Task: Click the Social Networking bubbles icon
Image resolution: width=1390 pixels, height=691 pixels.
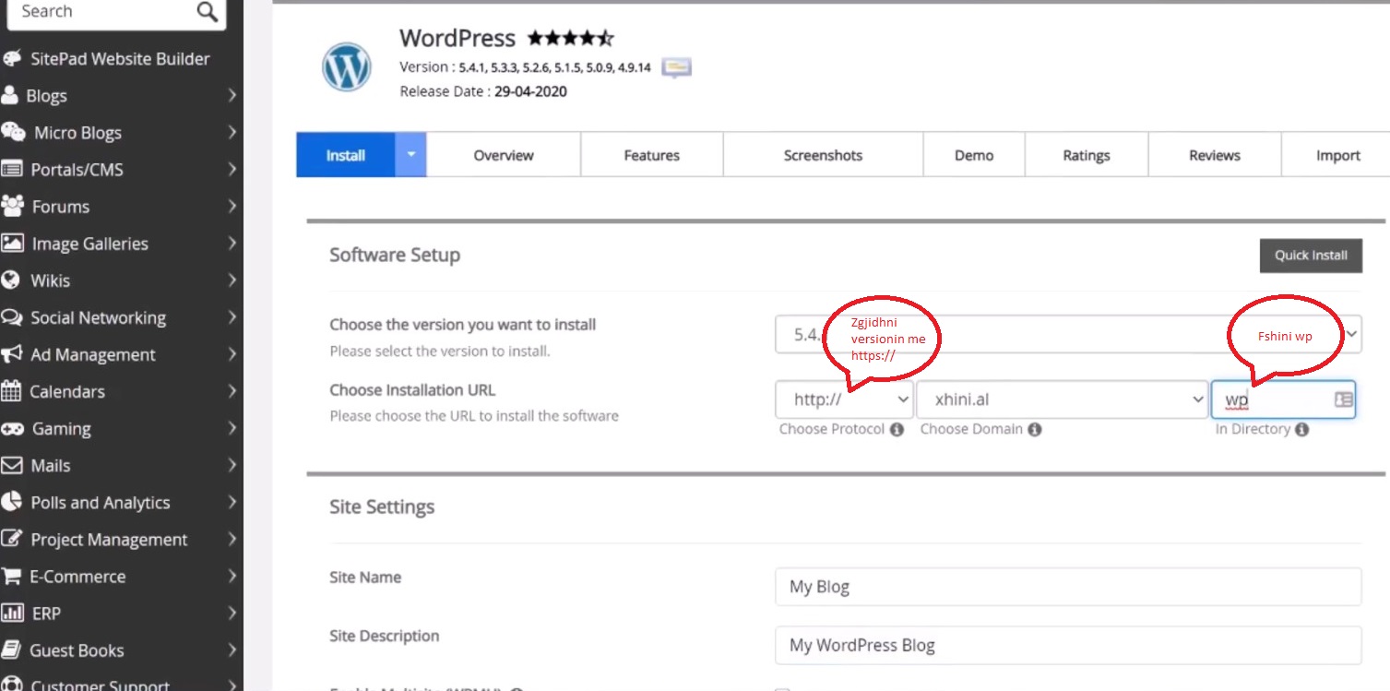Action: tap(12, 316)
